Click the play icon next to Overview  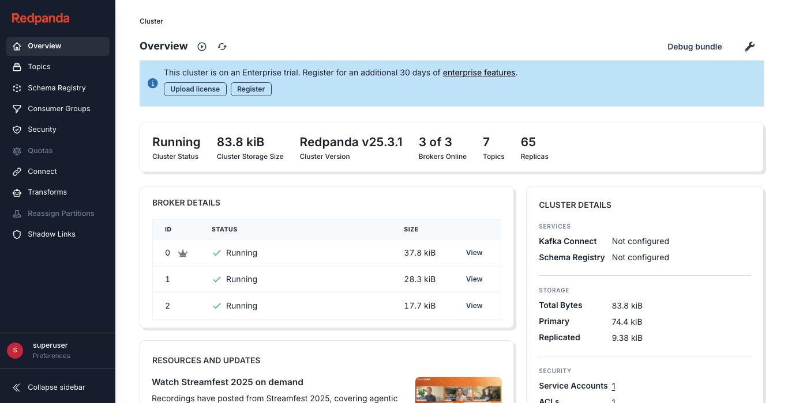(202, 47)
